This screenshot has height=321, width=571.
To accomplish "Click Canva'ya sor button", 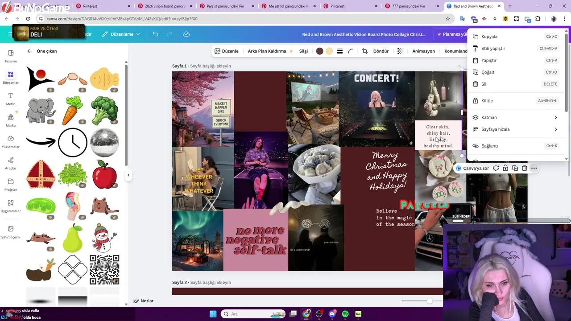I will [472, 168].
